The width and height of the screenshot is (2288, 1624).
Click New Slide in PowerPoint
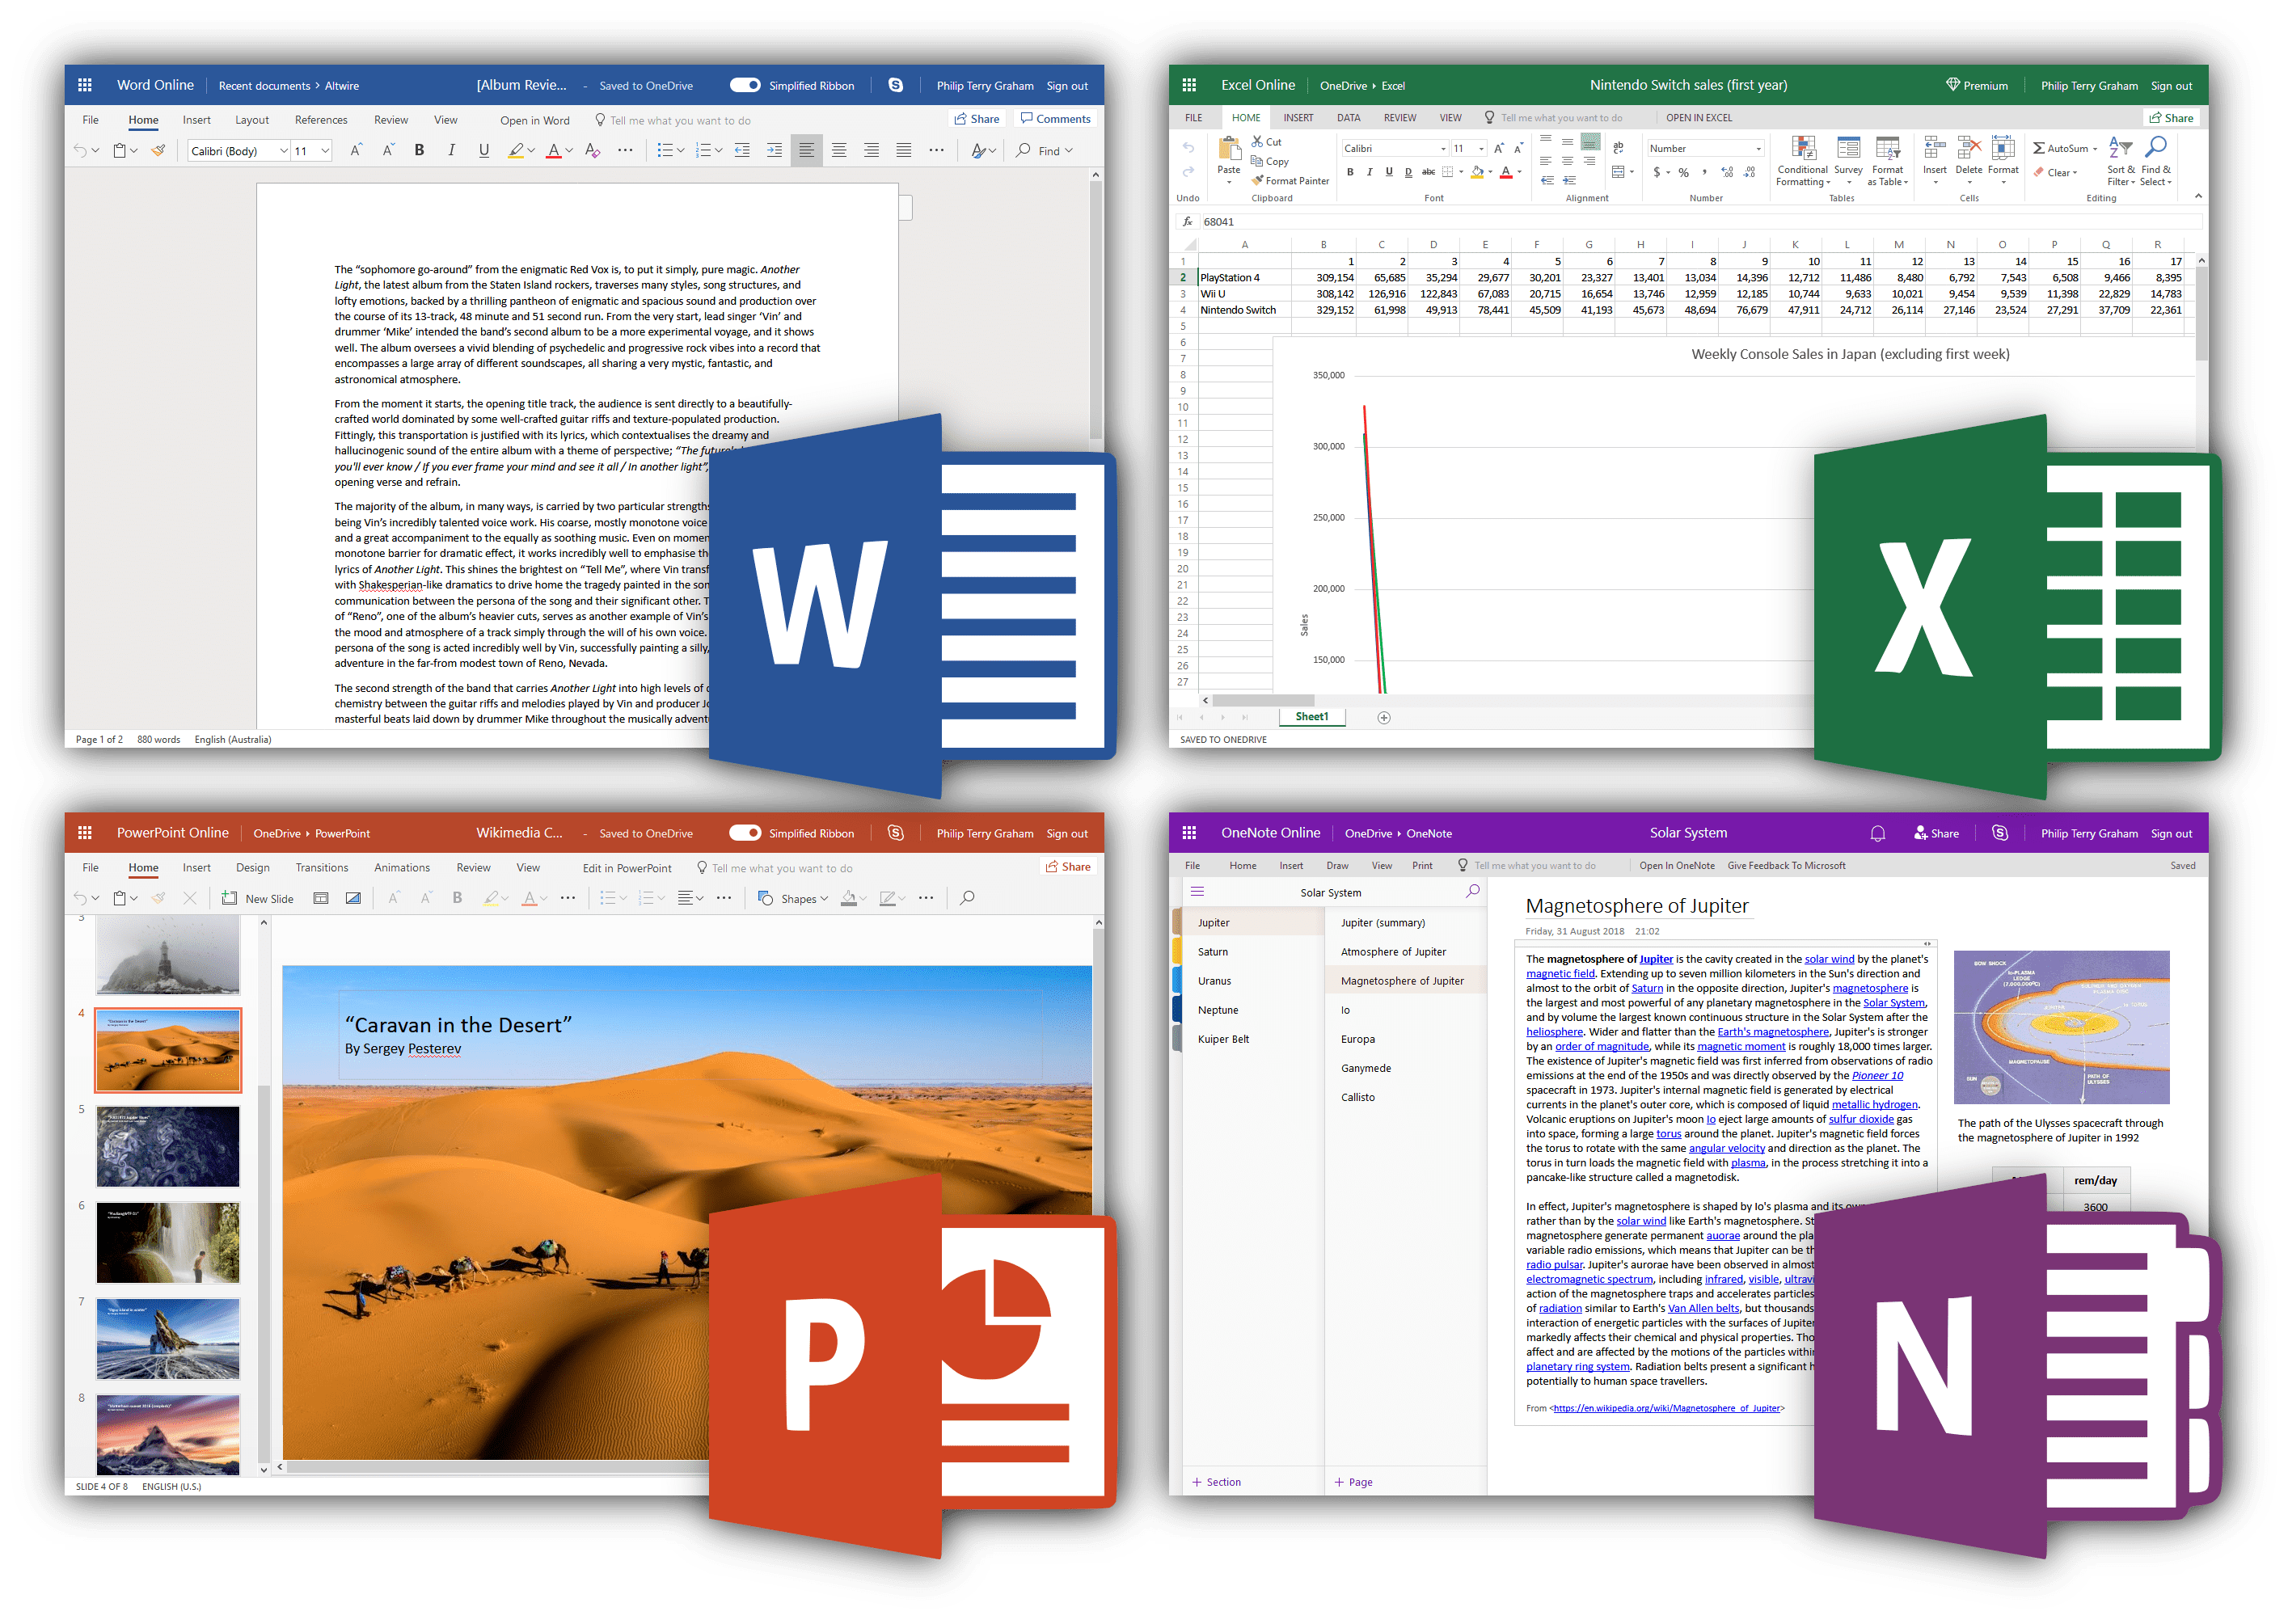pos(258,898)
